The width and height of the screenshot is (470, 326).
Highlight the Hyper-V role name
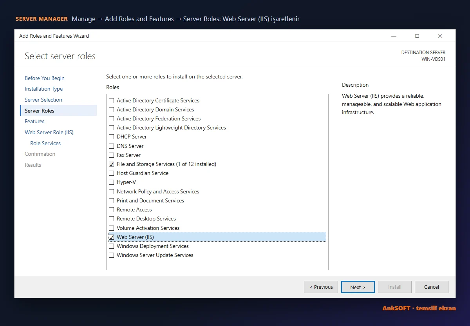coord(126,182)
